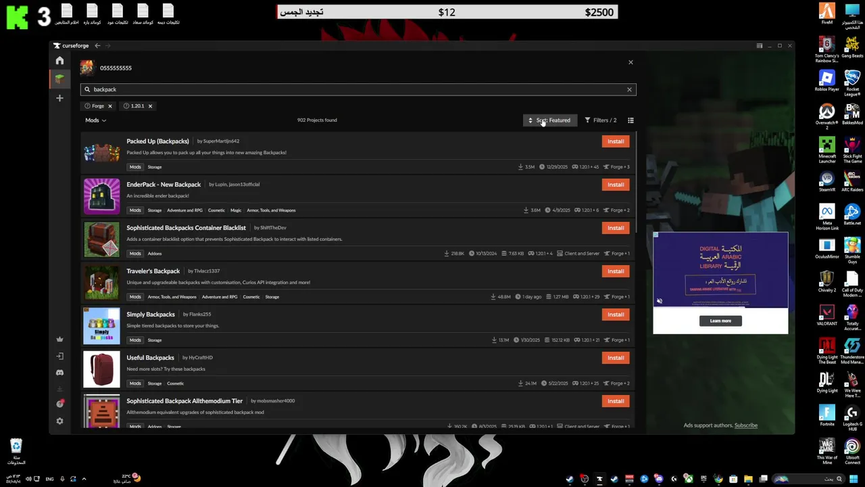Click the ENG language indicator in taskbar

click(49, 480)
